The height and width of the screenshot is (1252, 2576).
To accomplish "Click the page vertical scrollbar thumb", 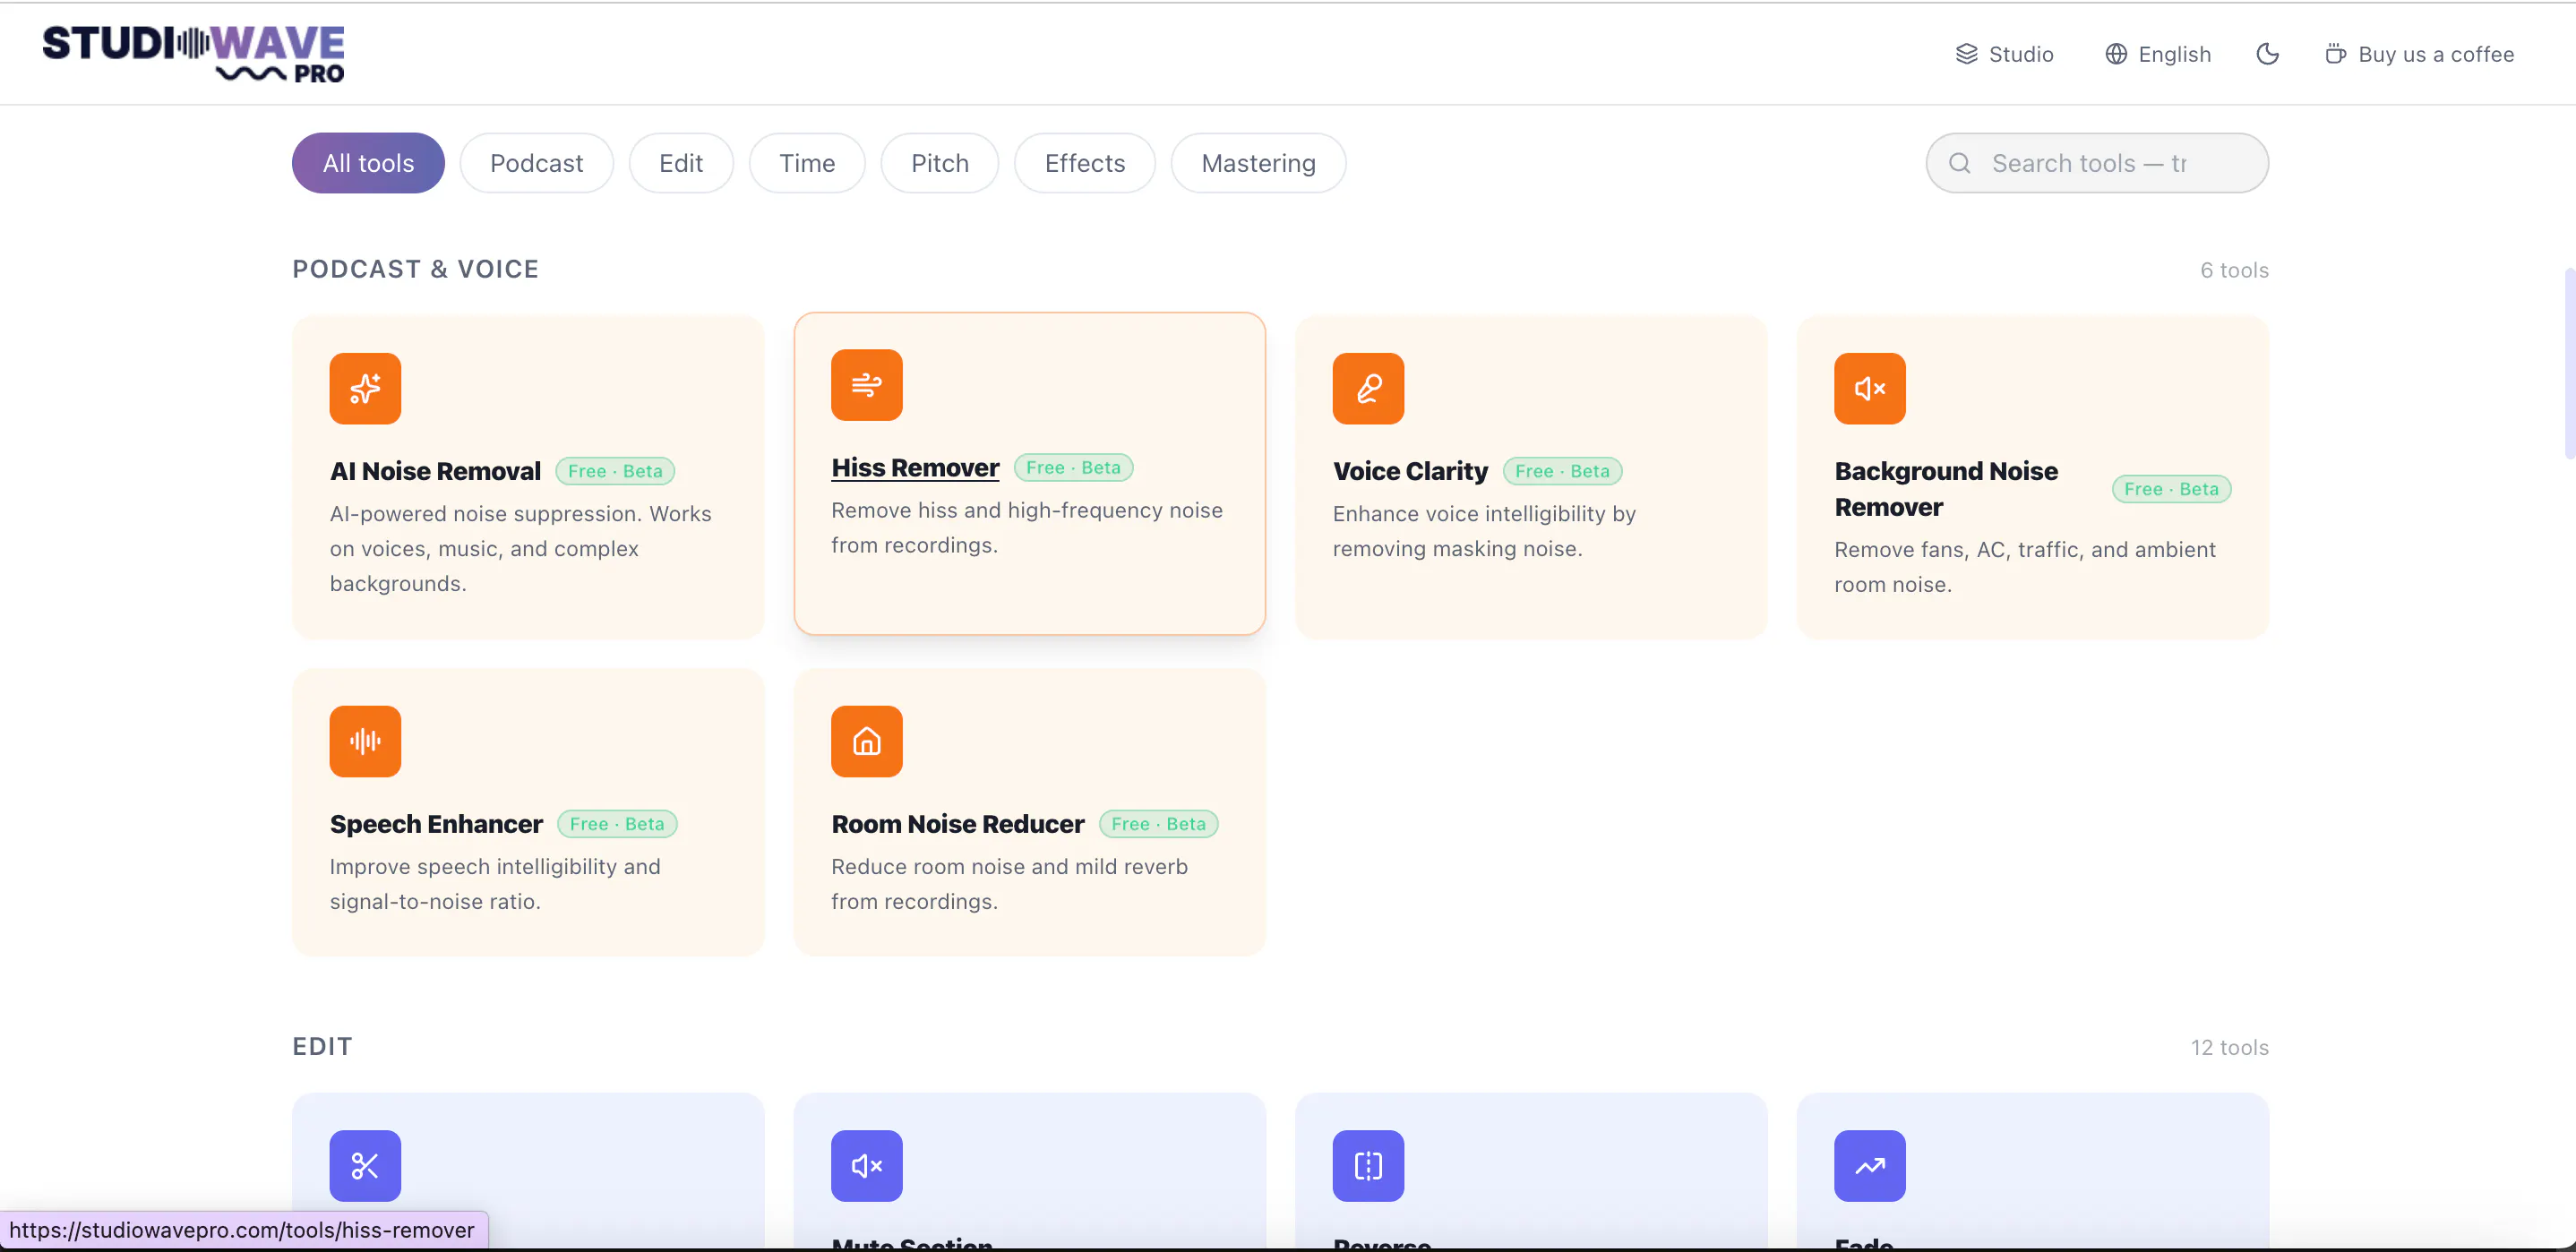I will 2569,362.
